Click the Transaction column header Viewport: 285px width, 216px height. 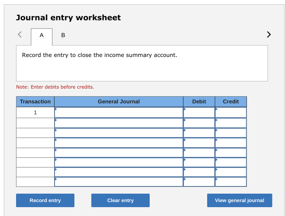(x=35, y=102)
